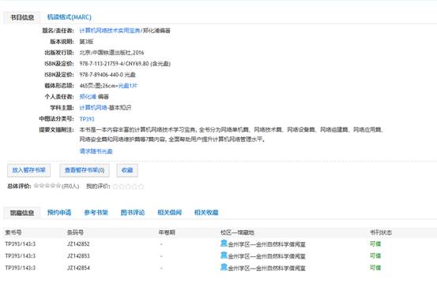Click the 收藏 button
This screenshot has width=437, height=290.
(127, 170)
